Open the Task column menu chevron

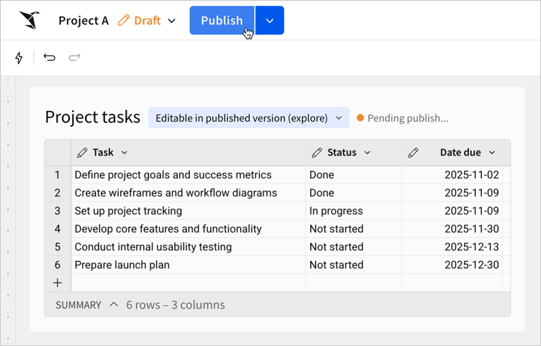124,152
